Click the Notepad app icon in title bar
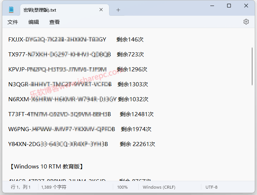Viewport: 257px width, 195px height. (x=11, y=10)
